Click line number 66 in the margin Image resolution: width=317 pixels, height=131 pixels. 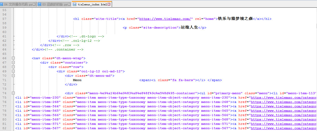(4, 58)
